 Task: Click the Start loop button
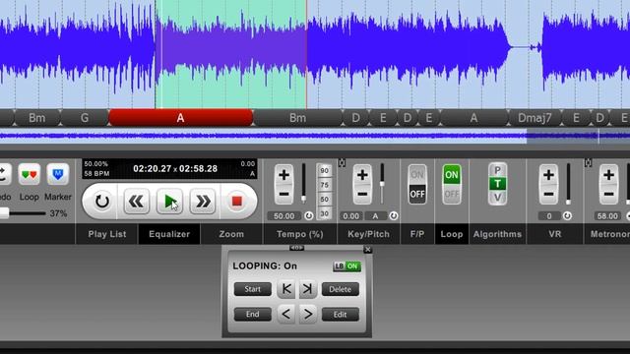click(x=252, y=289)
